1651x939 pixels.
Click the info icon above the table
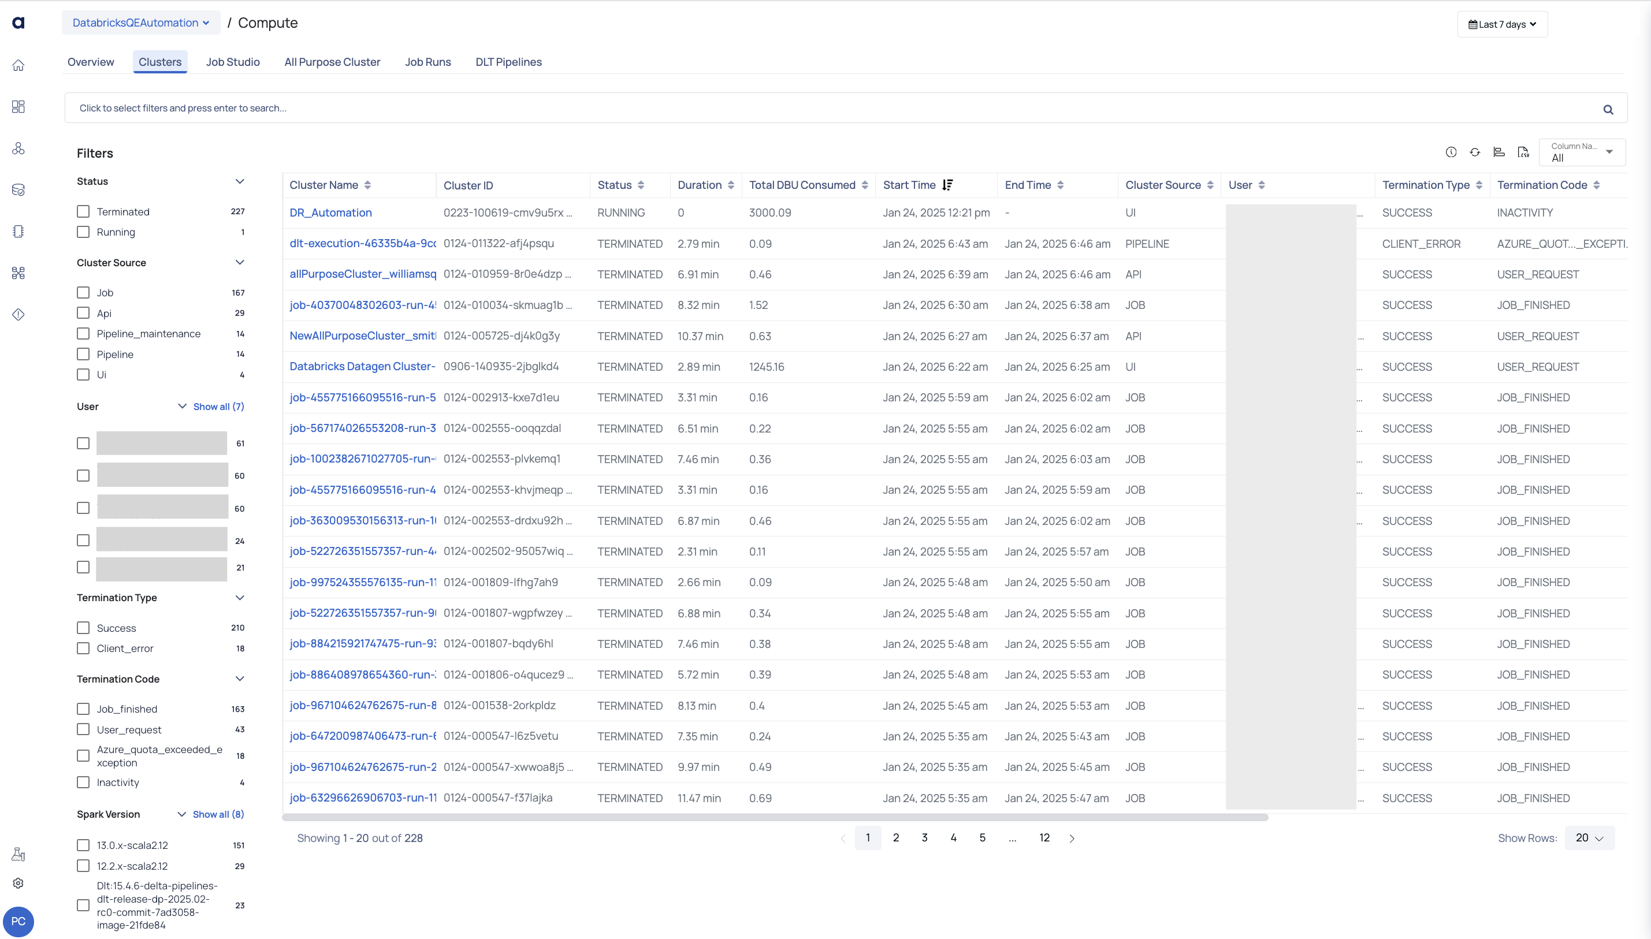coord(1451,152)
